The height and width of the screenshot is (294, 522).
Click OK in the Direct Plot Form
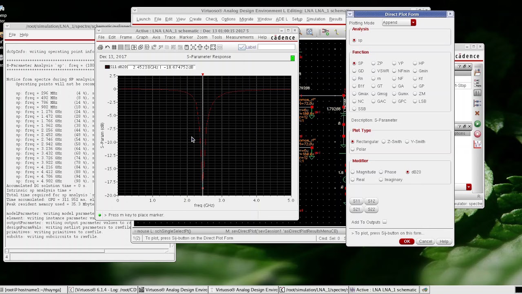click(407, 242)
